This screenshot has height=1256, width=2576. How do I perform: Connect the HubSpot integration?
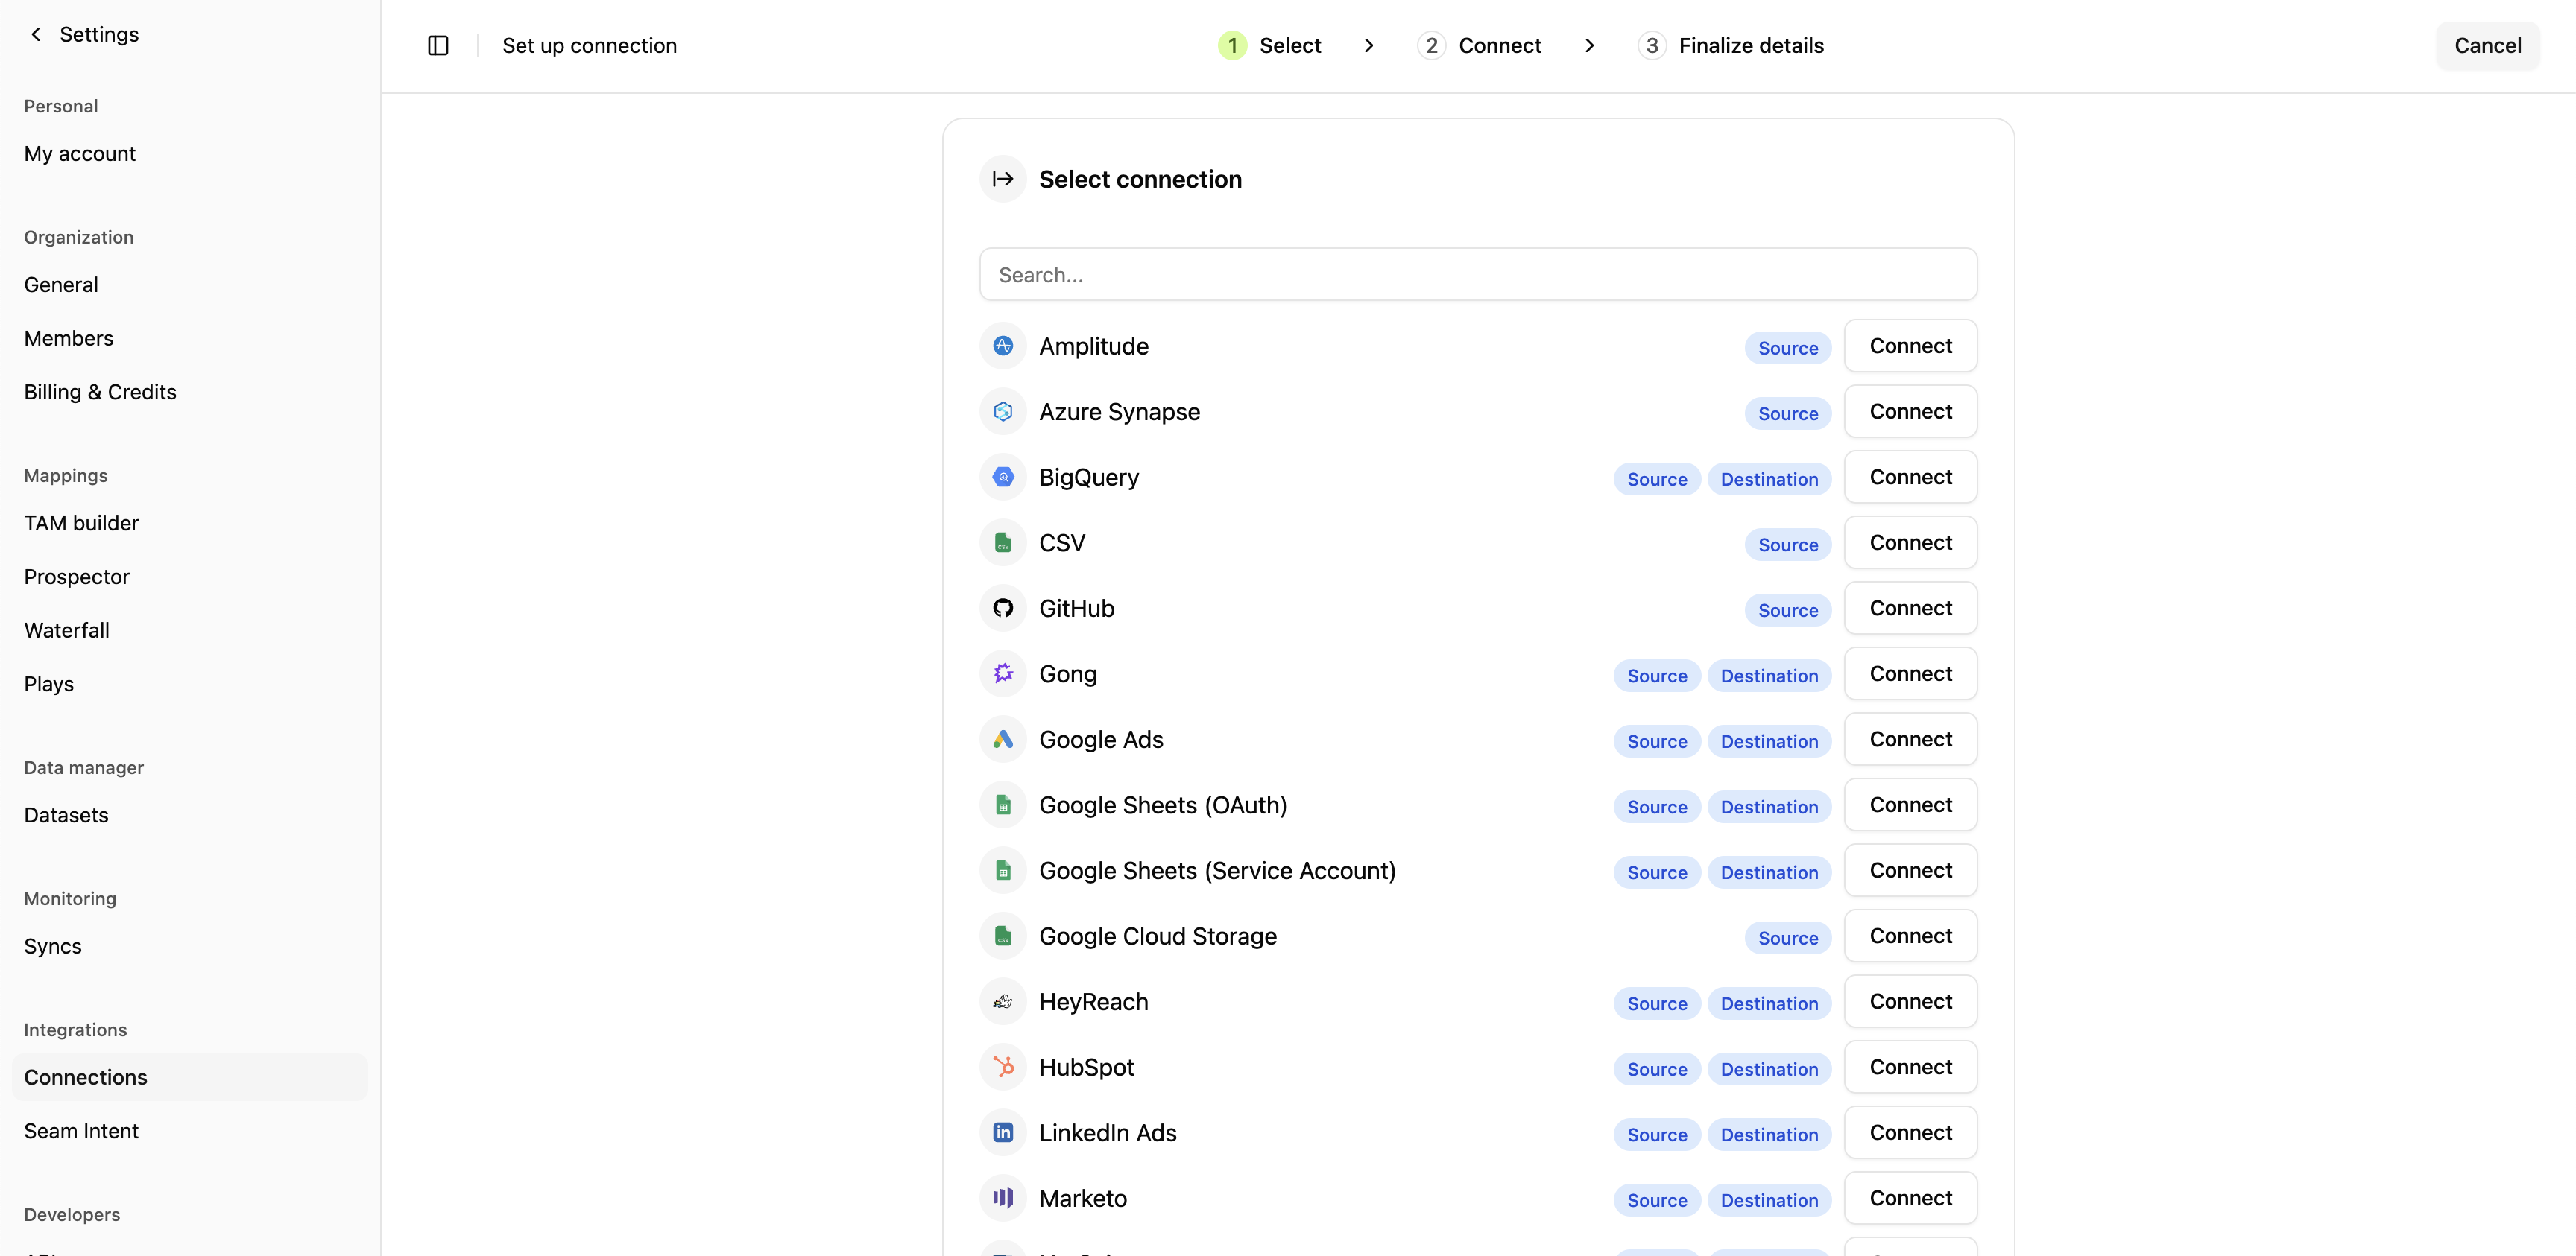[x=1910, y=1066]
